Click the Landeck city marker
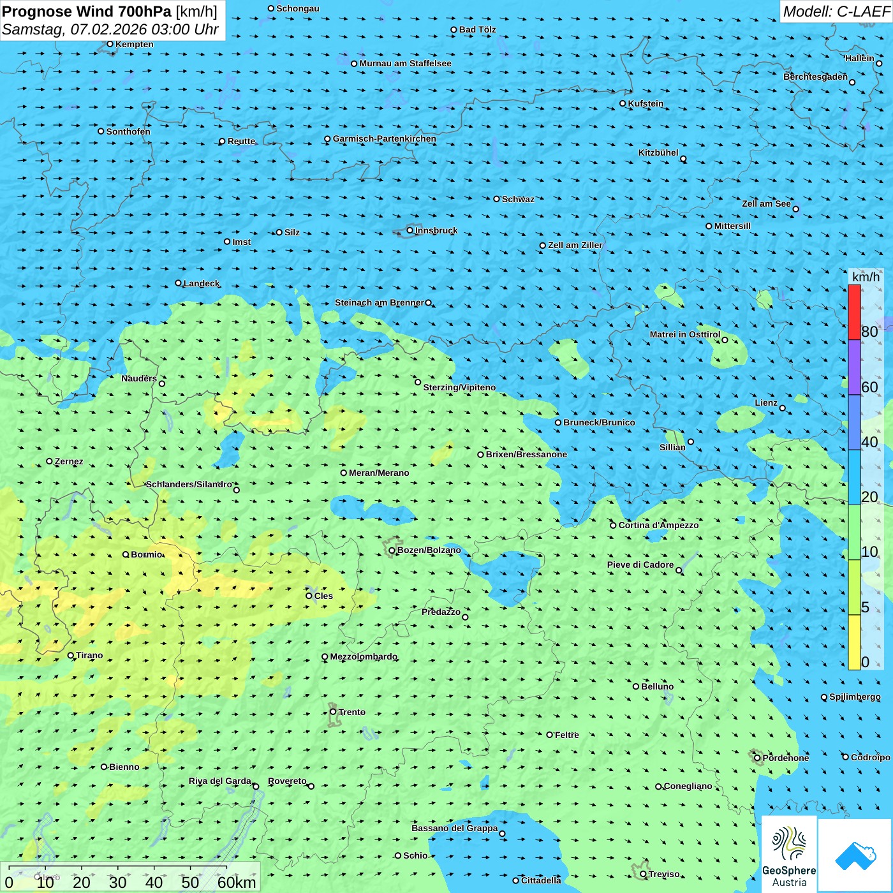The height and width of the screenshot is (893, 893). click(x=179, y=283)
